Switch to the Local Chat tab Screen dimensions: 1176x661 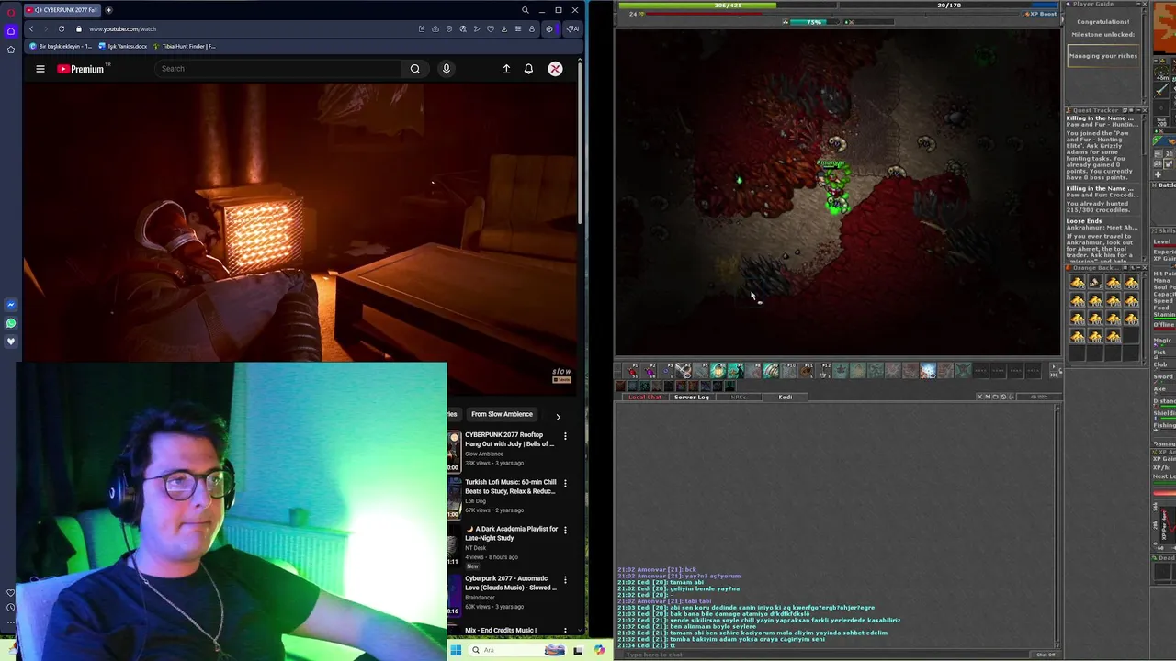[x=644, y=397]
